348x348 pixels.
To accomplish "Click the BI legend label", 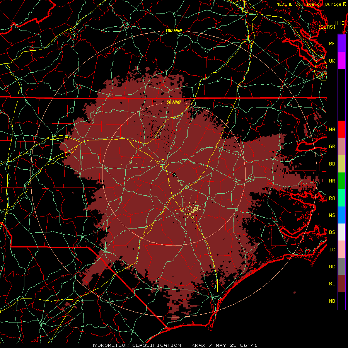I will pyautogui.click(x=332, y=284).
